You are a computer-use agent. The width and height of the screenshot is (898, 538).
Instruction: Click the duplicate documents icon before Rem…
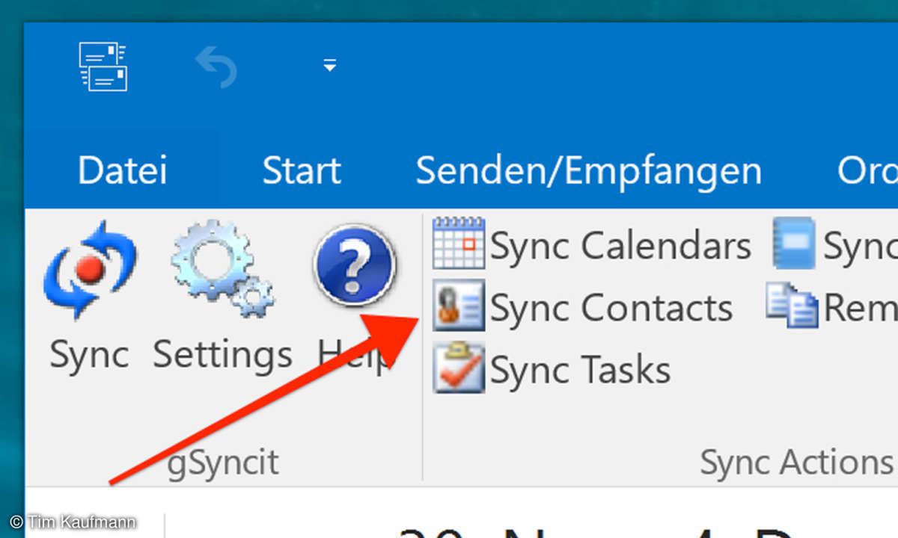coord(791,306)
